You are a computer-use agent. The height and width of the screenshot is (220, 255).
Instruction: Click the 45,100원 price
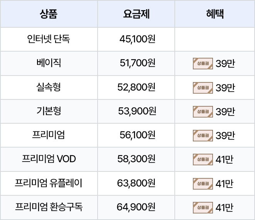(137, 39)
